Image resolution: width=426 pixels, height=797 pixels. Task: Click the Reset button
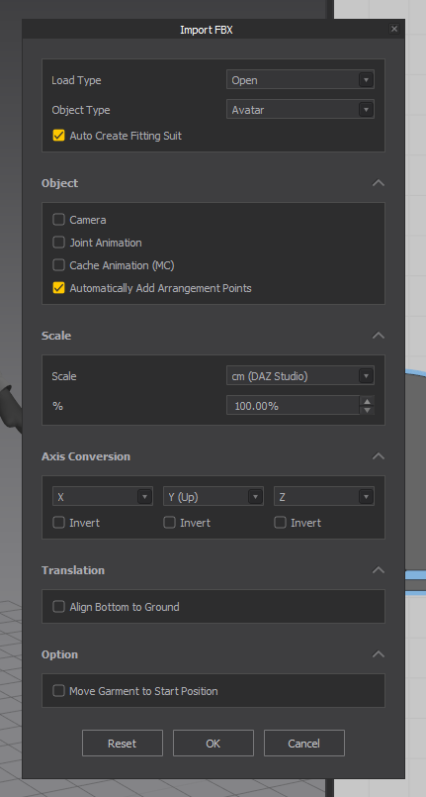coord(123,744)
